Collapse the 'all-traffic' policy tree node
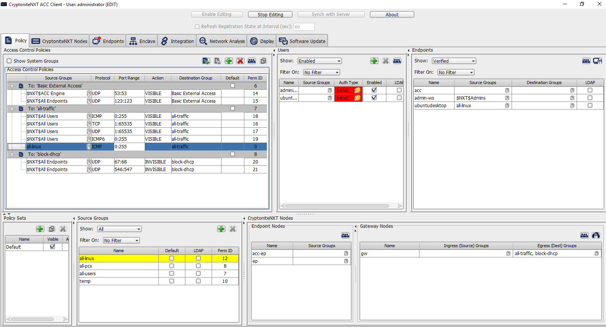Image resolution: width=606 pixels, height=327 pixels. coord(12,109)
